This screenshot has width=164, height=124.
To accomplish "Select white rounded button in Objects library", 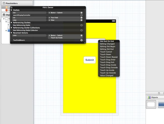I will point(151,104).
